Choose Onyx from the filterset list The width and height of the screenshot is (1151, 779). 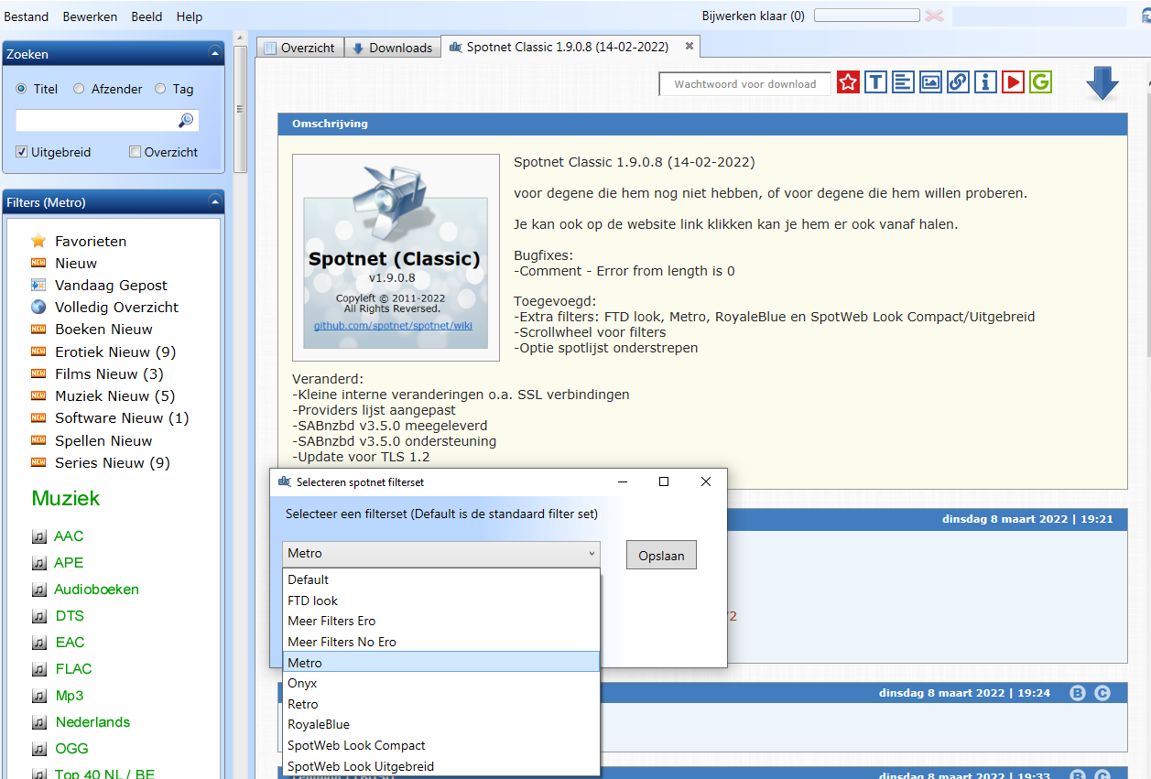click(441, 683)
